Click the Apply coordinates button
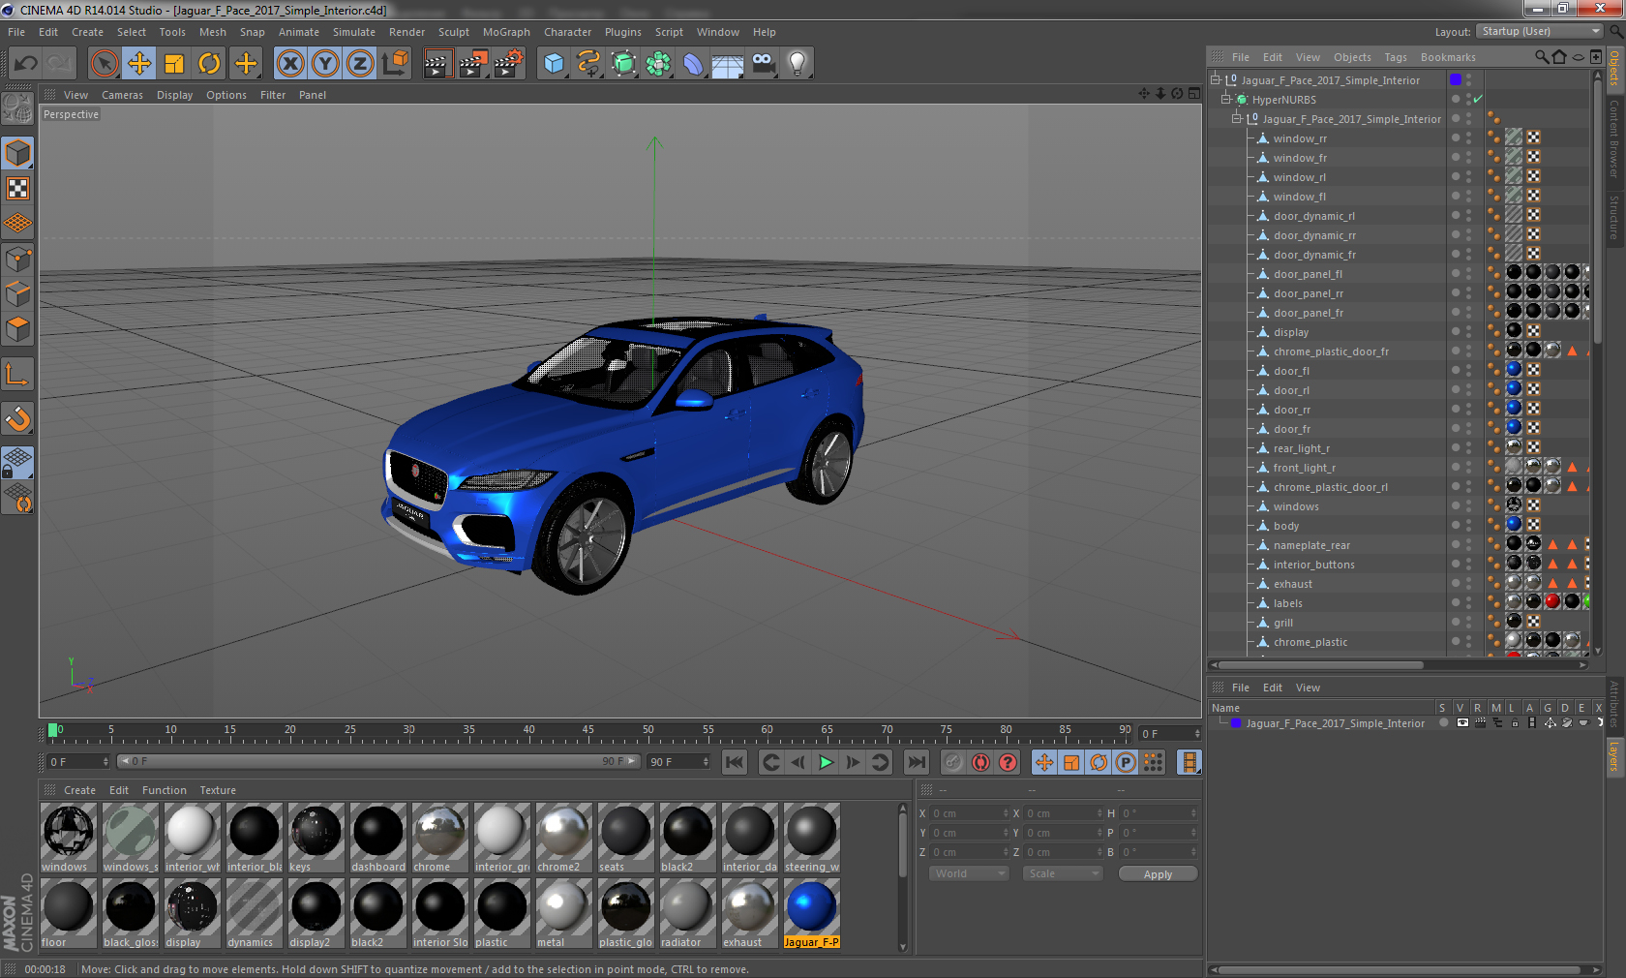This screenshot has height=978, width=1626. [x=1158, y=873]
